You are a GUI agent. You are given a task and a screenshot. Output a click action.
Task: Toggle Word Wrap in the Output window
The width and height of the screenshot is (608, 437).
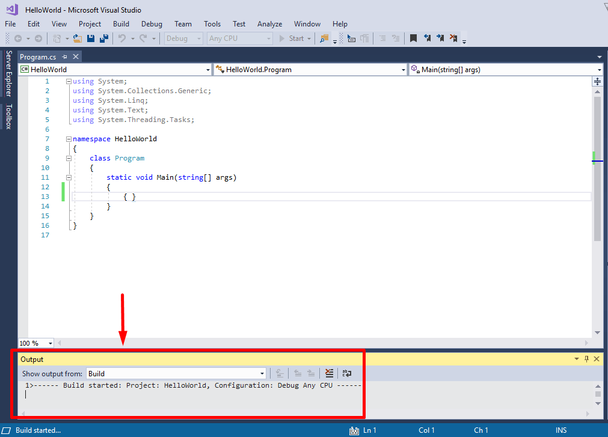pos(347,373)
